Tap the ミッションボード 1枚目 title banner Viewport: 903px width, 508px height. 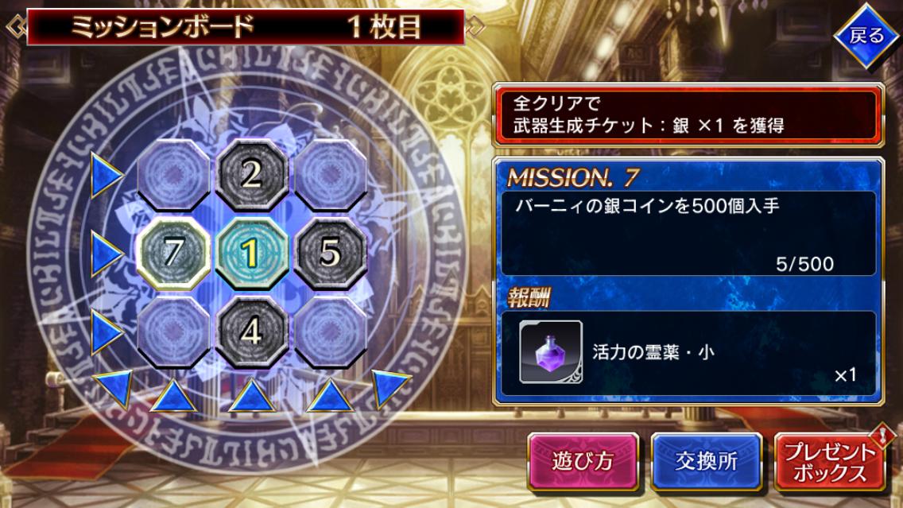(246, 26)
